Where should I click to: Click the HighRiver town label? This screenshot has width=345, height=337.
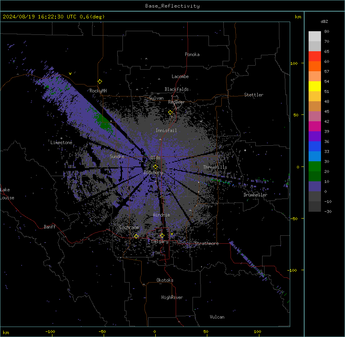[x=172, y=297]
